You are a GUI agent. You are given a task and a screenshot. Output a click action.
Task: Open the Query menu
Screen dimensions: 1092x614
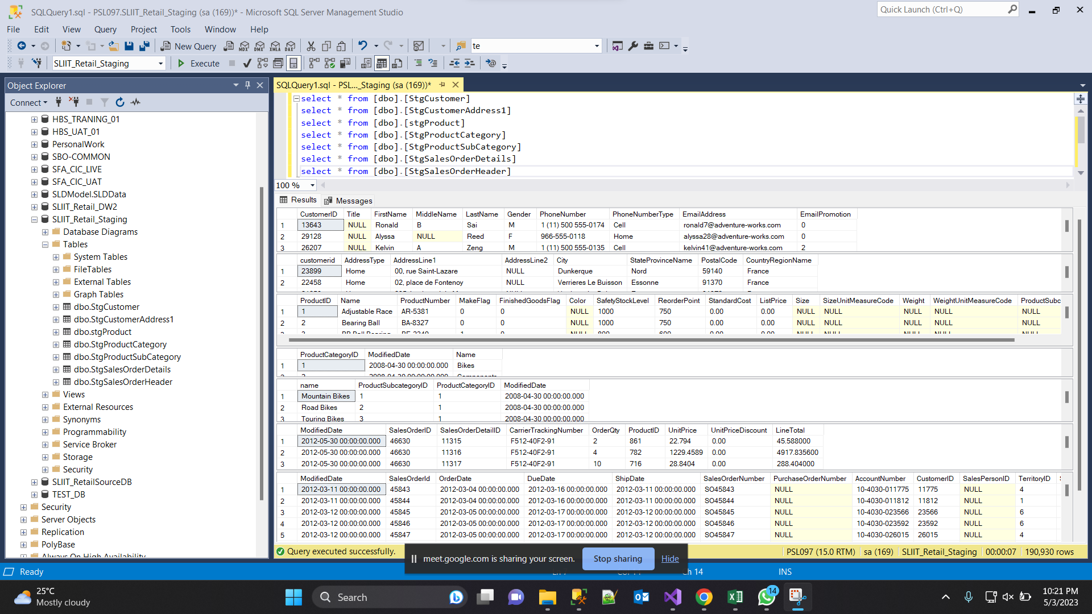105,29
